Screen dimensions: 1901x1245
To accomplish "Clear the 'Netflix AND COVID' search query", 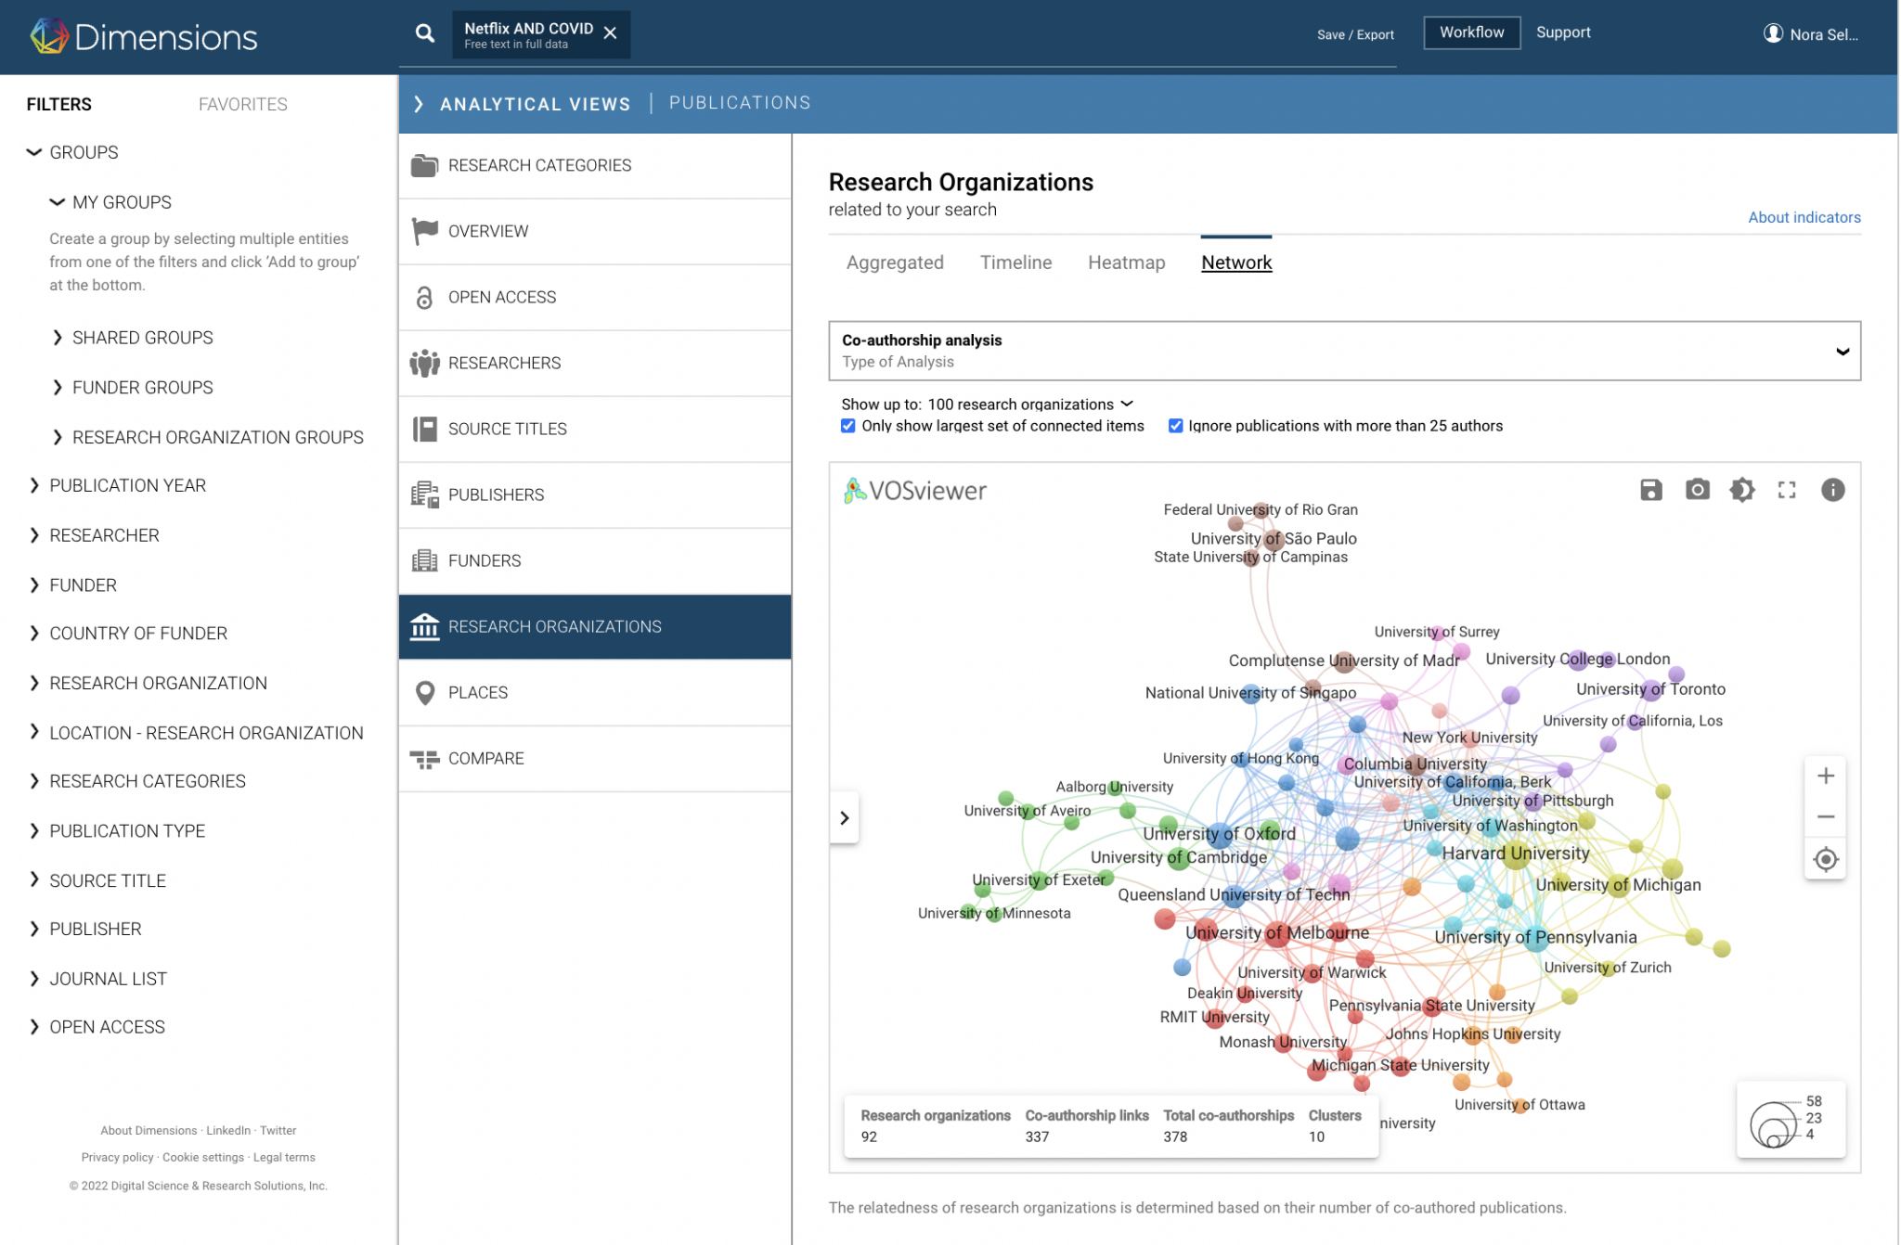I will [610, 32].
